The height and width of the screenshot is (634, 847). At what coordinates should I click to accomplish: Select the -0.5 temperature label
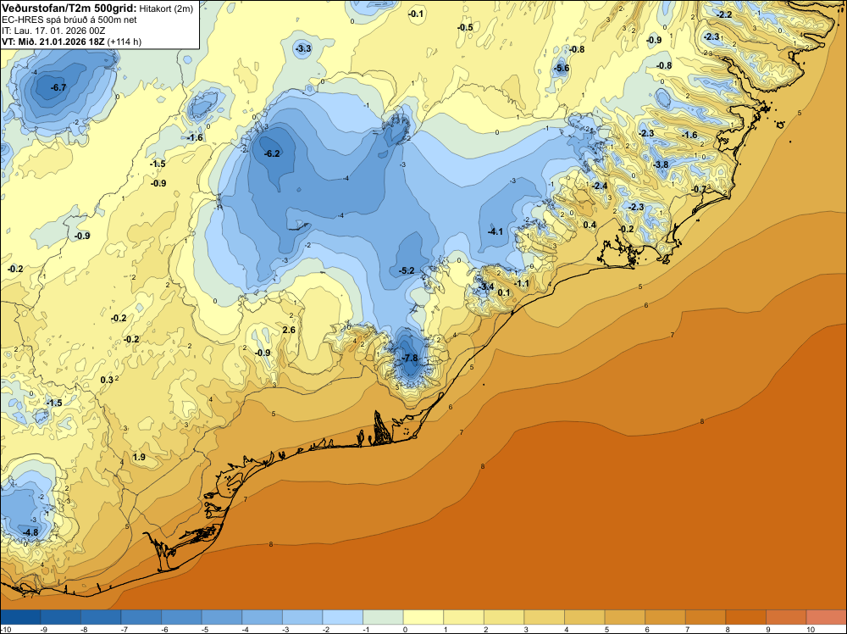464,28
